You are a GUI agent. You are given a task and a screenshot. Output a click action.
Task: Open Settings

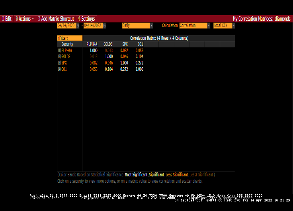click(86, 19)
